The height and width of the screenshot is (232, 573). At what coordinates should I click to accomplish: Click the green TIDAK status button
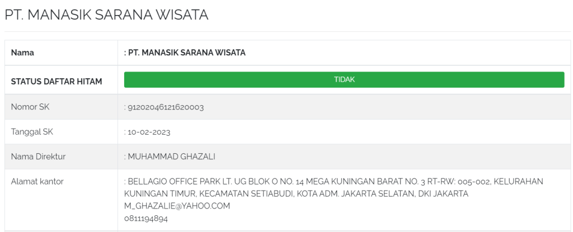344,79
